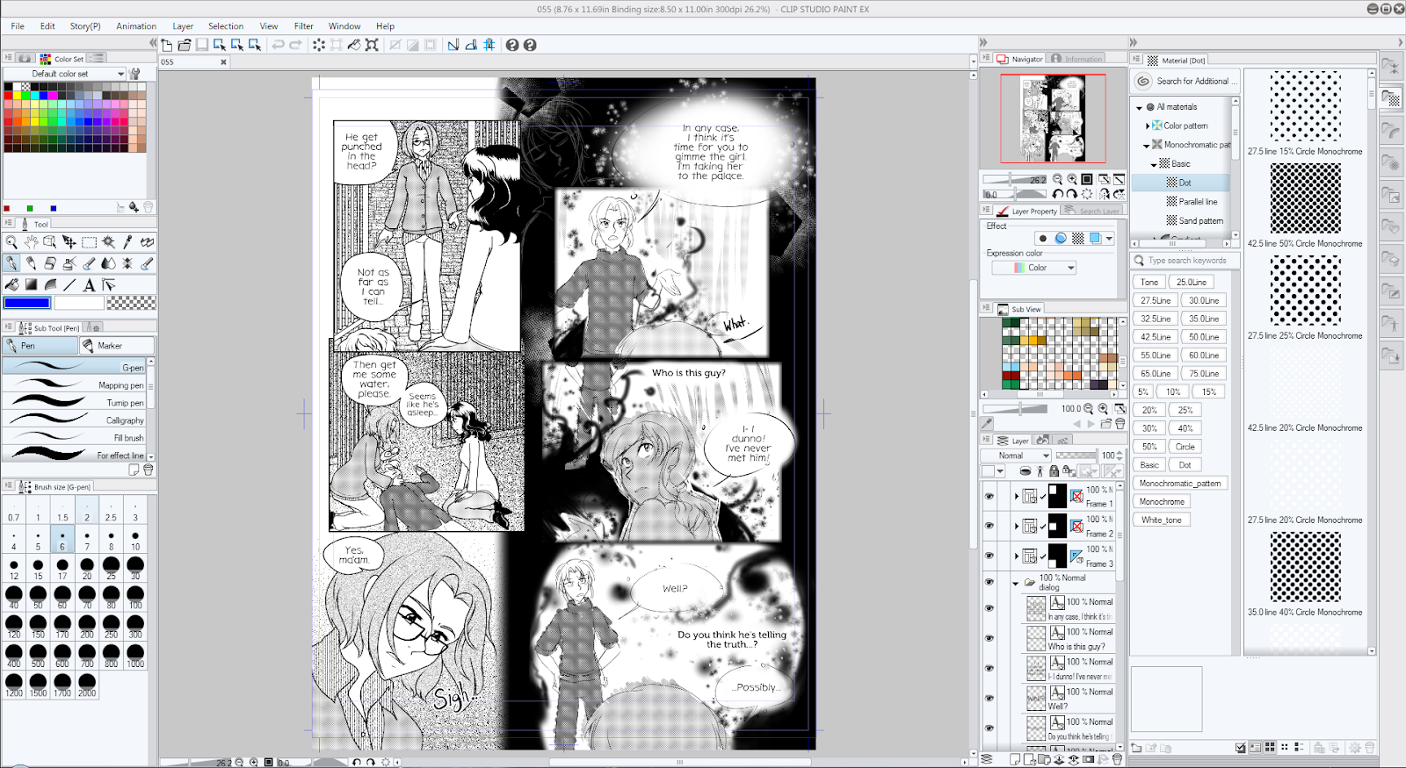Hide the dialog layer folder
Image resolution: width=1406 pixels, height=768 pixels.
pos(989,582)
